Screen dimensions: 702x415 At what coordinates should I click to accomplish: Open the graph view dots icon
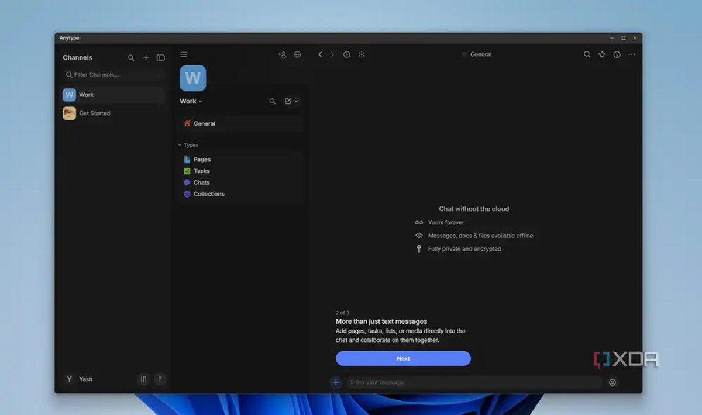tap(362, 54)
